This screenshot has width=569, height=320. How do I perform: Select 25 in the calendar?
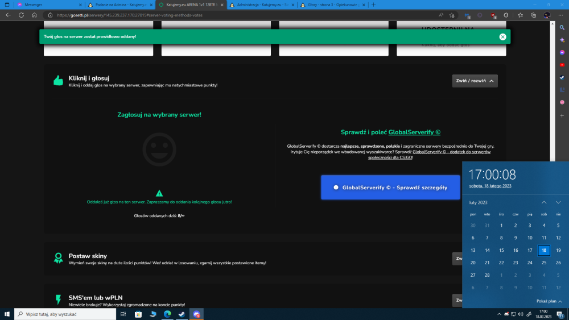pyautogui.click(x=544, y=263)
